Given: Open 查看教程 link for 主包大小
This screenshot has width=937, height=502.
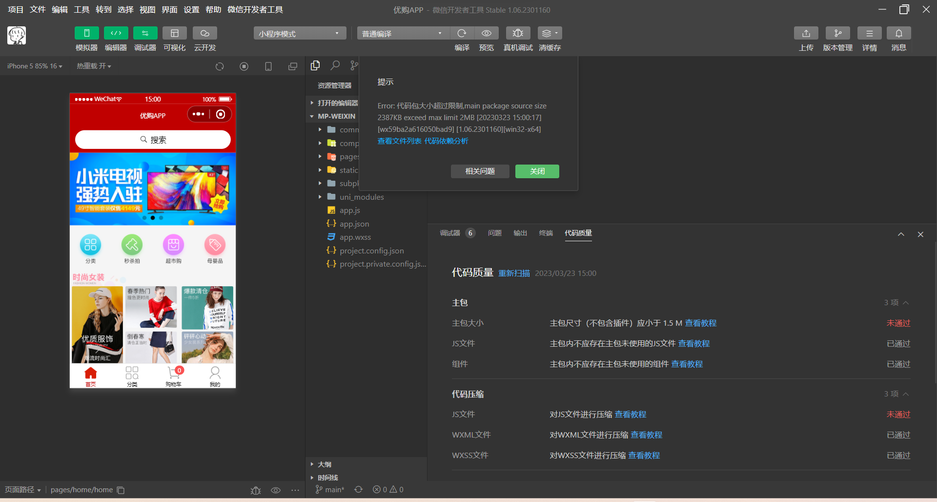Looking at the screenshot, I should pyautogui.click(x=701, y=323).
